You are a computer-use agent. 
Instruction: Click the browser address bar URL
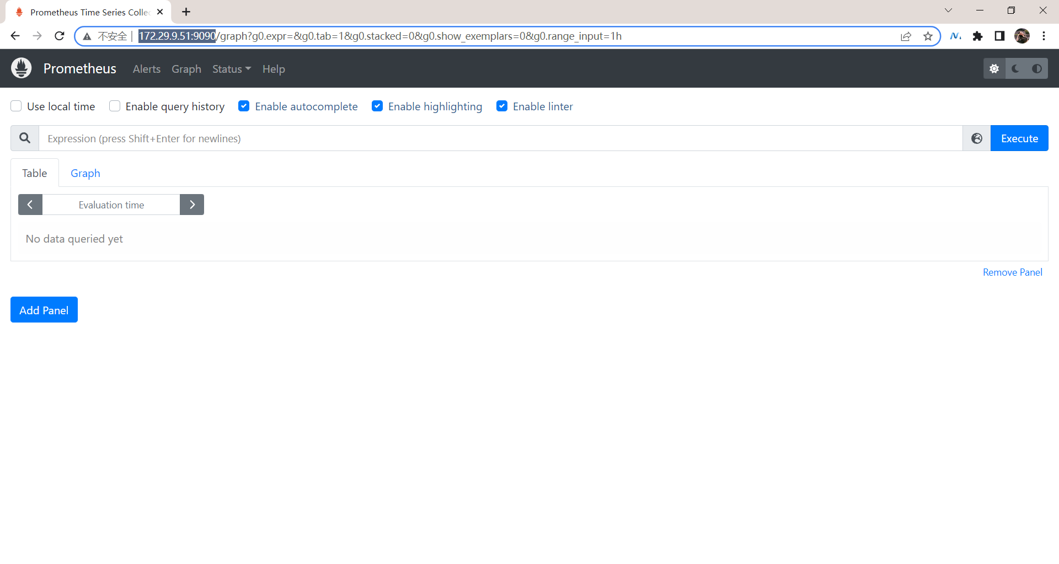point(380,36)
